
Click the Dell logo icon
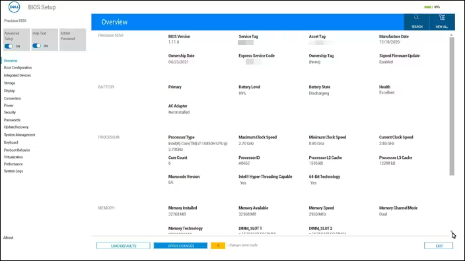14,7
